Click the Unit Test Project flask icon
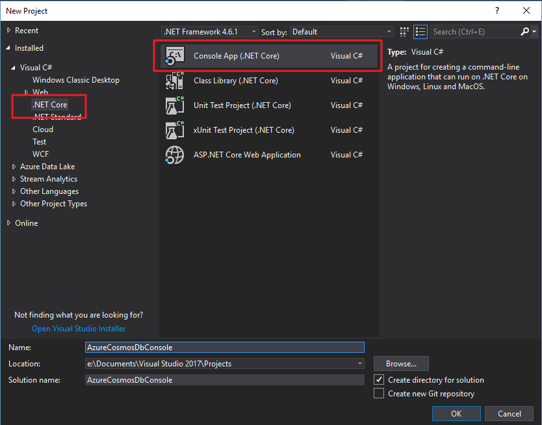This screenshot has height=425, width=542. (x=175, y=105)
